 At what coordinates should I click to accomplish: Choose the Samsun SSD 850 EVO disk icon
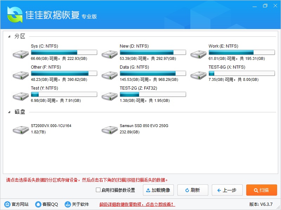pyautogui.click(x=110, y=130)
